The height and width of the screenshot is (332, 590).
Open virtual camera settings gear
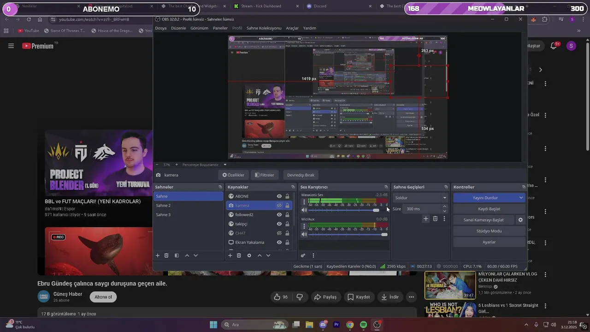[520, 220]
